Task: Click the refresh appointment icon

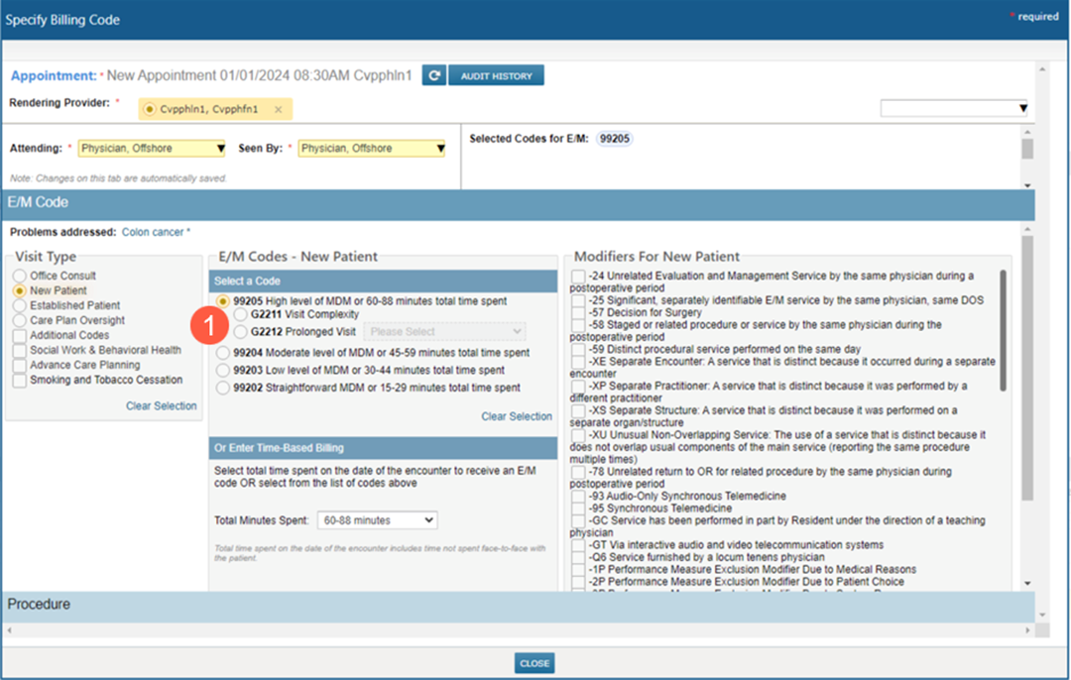Action: tap(433, 76)
